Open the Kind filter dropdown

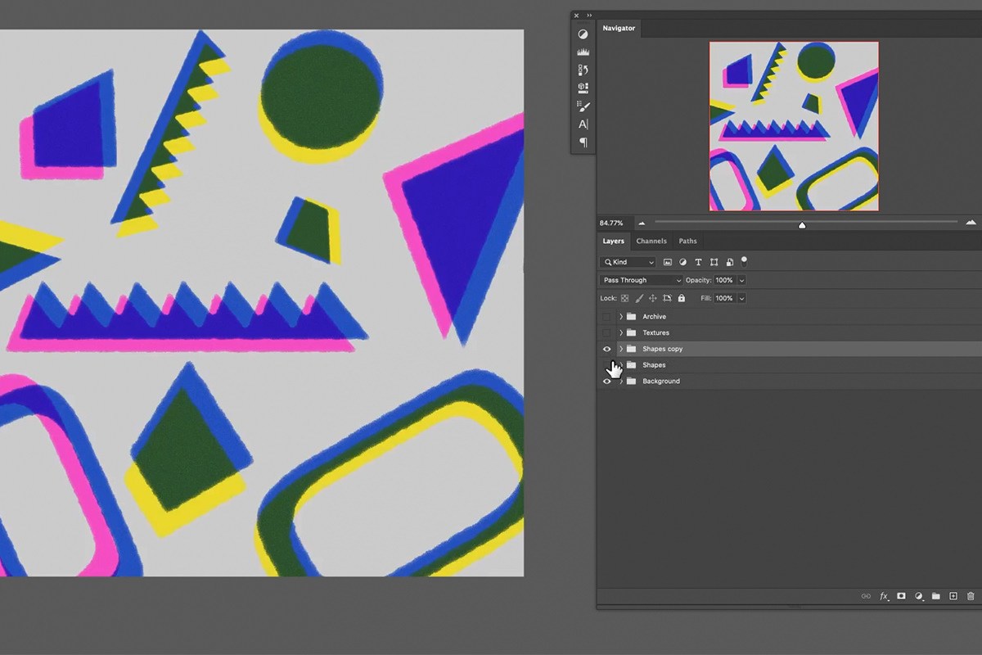(x=628, y=262)
